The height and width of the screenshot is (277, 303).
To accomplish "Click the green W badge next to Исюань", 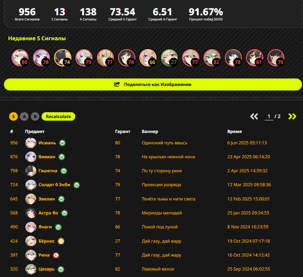I will click(x=62, y=143).
